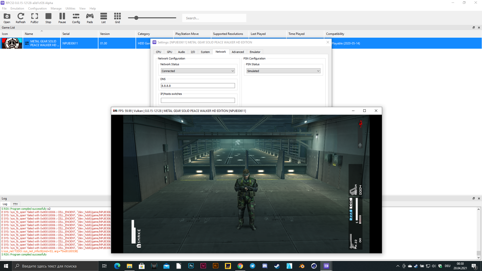Expand the PSN Status dropdown
Viewport: 482px width, 271px height.
(x=283, y=71)
